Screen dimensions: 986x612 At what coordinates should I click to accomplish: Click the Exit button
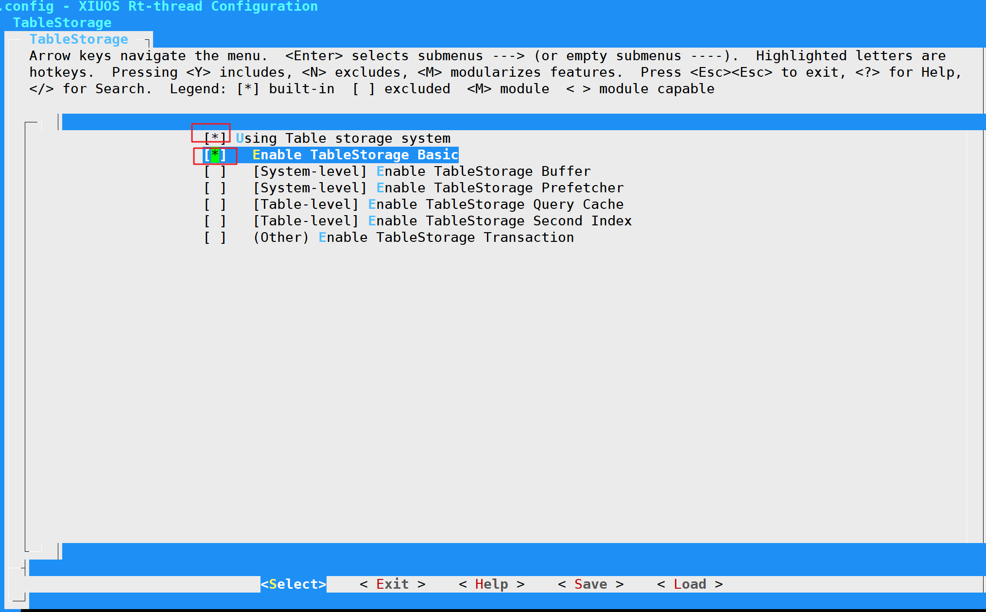pos(393,584)
